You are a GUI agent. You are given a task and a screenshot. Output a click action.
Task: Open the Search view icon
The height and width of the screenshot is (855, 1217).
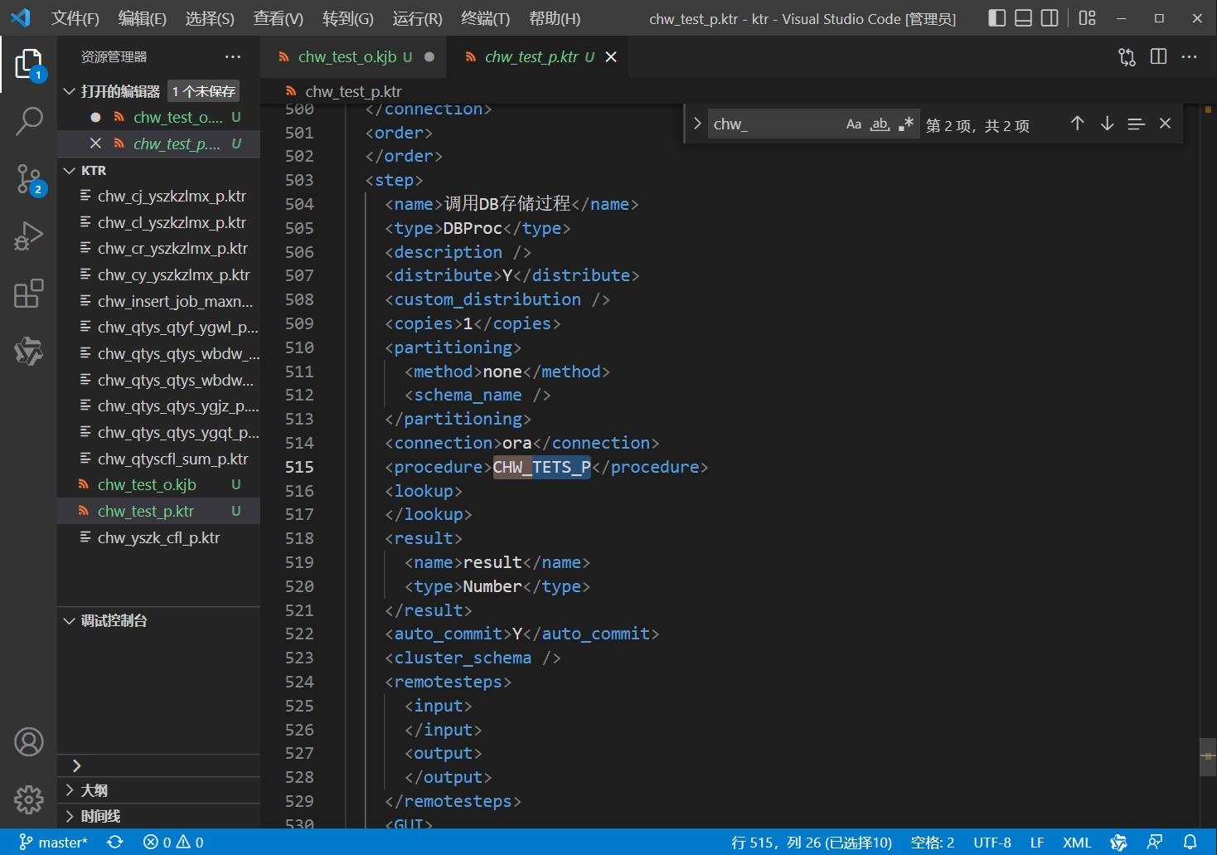tap(28, 121)
